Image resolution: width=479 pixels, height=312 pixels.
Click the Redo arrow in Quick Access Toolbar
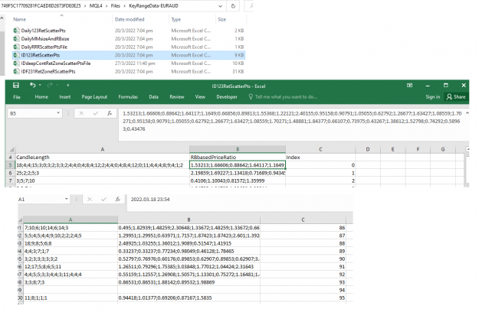[x=50, y=86]
